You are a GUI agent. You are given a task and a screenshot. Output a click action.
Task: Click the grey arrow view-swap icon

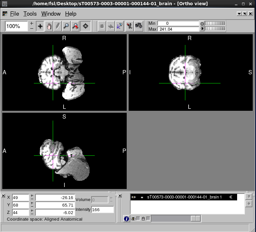coord(111,26)
